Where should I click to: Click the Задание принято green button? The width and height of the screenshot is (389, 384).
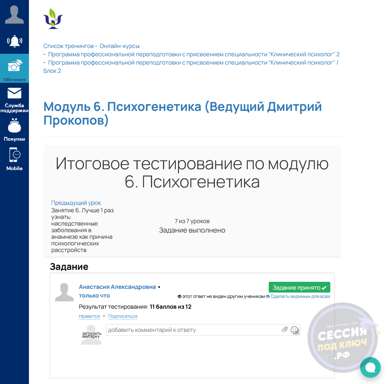(x=299, y=288)
